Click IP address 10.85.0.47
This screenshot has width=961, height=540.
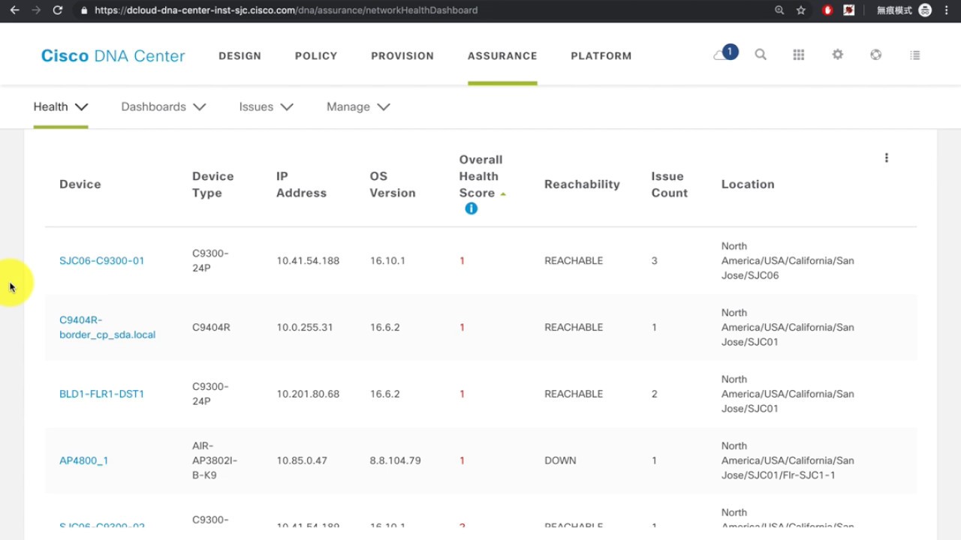click(x=302, y=460)
